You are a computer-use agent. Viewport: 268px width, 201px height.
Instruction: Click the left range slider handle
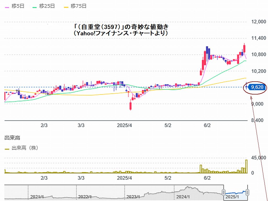[x=224, y=192]
